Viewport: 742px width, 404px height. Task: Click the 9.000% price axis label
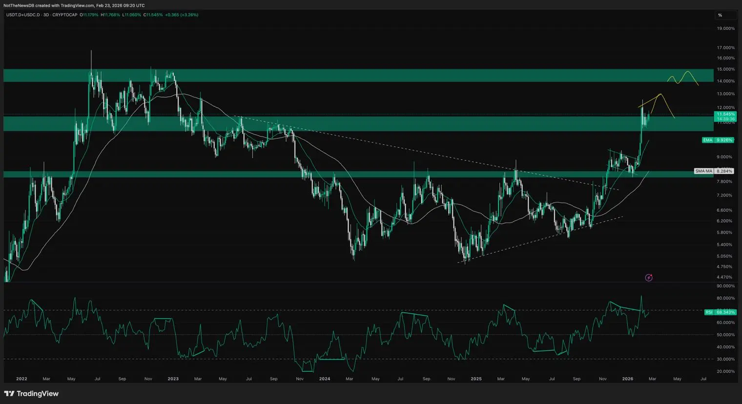pos(724,157)
